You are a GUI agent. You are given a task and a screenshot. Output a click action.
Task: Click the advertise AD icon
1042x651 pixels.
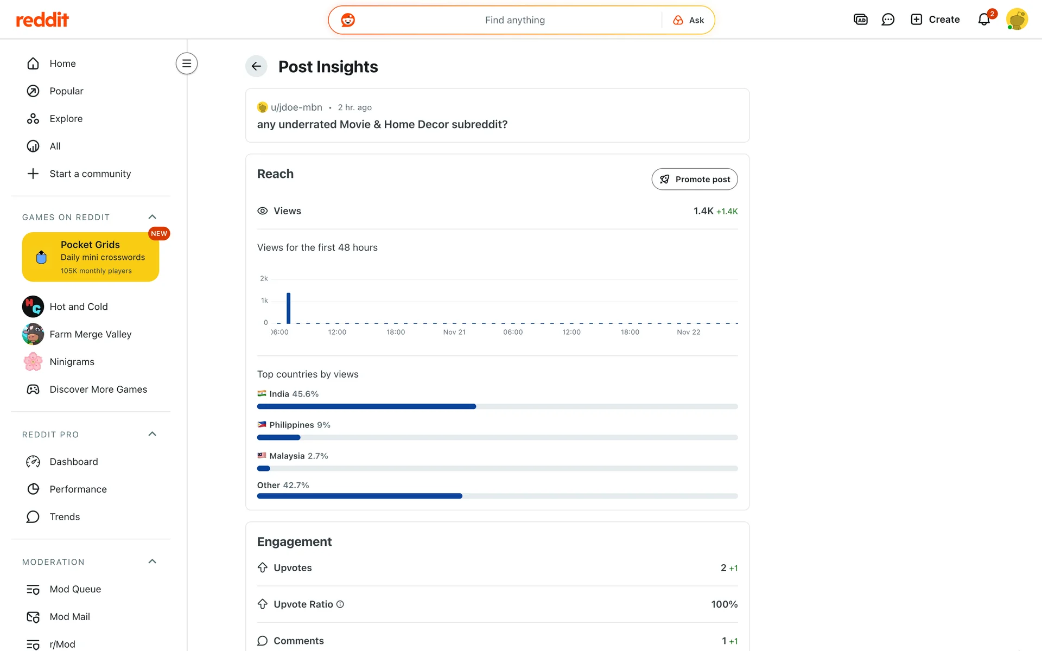(x=860, y=20)
